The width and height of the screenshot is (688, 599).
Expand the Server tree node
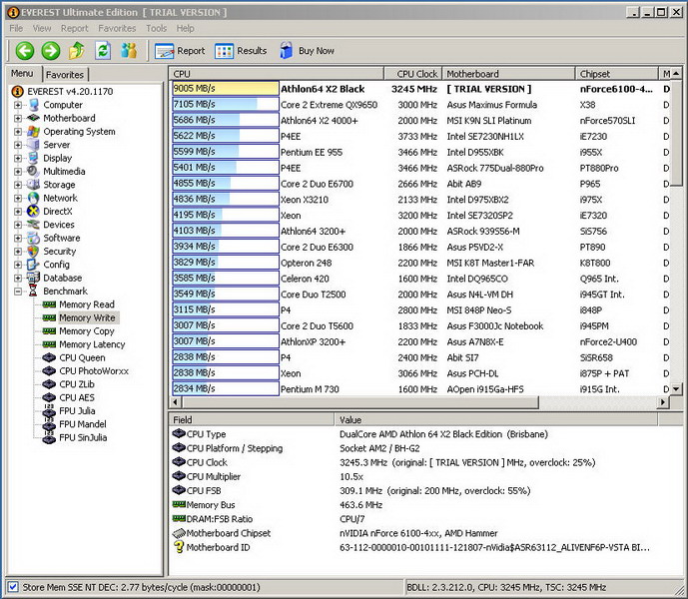click(18, 145)
